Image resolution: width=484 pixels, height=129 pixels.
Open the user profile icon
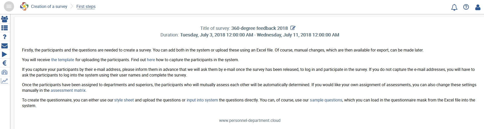[x=478, y=7]
